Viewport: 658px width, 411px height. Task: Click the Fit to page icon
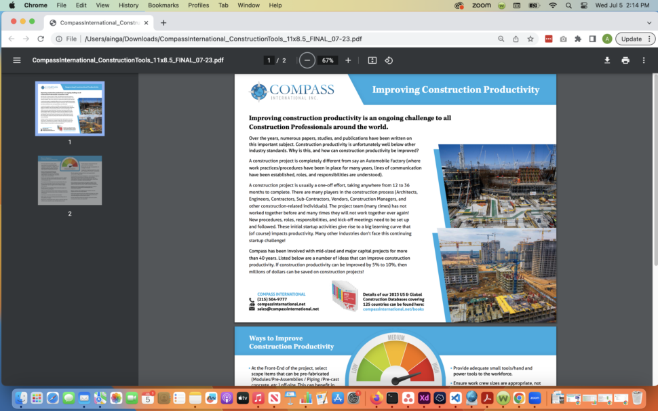tap(372, 60)
